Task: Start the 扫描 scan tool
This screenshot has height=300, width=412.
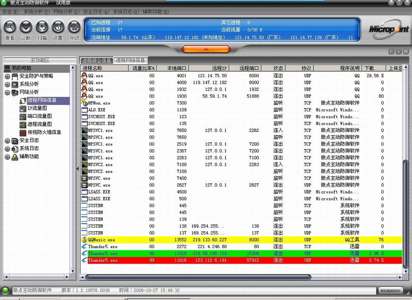Action: pos(42,27)
